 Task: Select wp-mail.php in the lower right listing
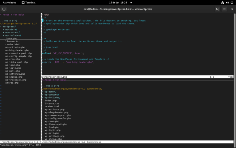52,133
